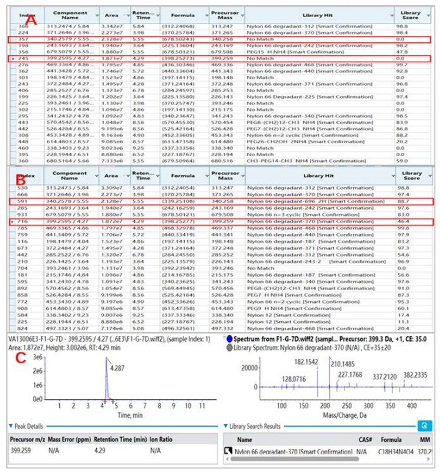Click formula cell (339.25108)

click(x=178, y=201)
